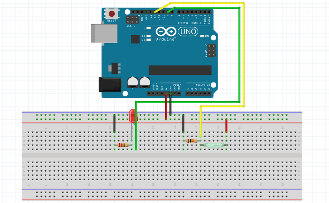Select the black jumper wire near column 37
The height and width of the screenshot is (203, 329).
click(x=183, y=123)
